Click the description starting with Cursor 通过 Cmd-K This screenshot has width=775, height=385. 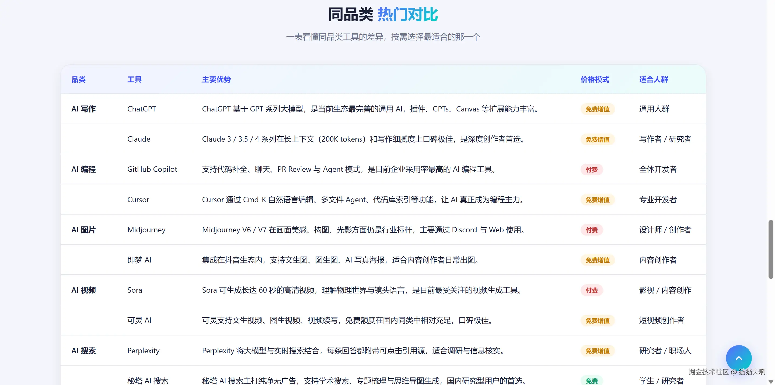[x=364, y=199]
